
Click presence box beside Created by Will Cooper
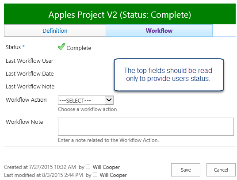click(x=88, y=167)
